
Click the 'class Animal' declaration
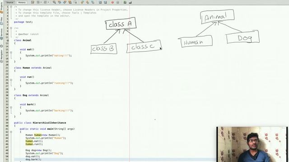(23, 40)
